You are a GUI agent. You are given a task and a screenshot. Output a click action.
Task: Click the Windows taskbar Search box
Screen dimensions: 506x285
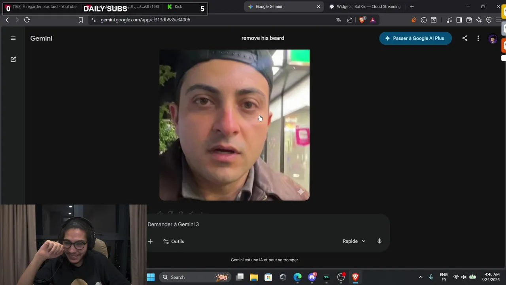[x=195, y=277]
